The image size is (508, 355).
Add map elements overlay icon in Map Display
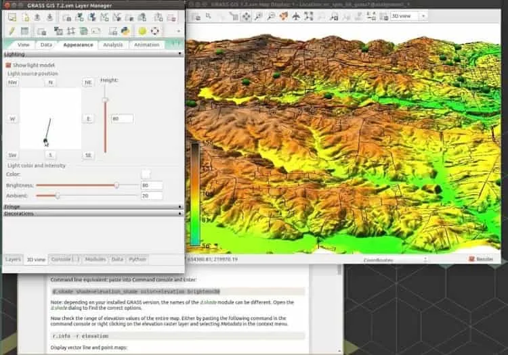point(371,16)
